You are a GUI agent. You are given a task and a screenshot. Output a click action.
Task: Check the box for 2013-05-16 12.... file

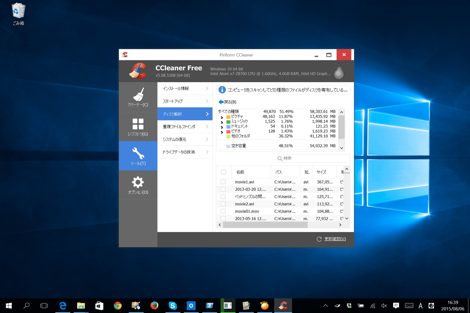[x=223, y=219]
